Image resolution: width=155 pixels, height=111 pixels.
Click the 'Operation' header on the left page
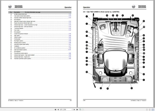[x=68, y=7]
